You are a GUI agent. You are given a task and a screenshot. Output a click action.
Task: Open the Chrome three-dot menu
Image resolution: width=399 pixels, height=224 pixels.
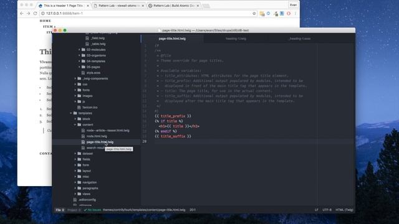[295, 14]
